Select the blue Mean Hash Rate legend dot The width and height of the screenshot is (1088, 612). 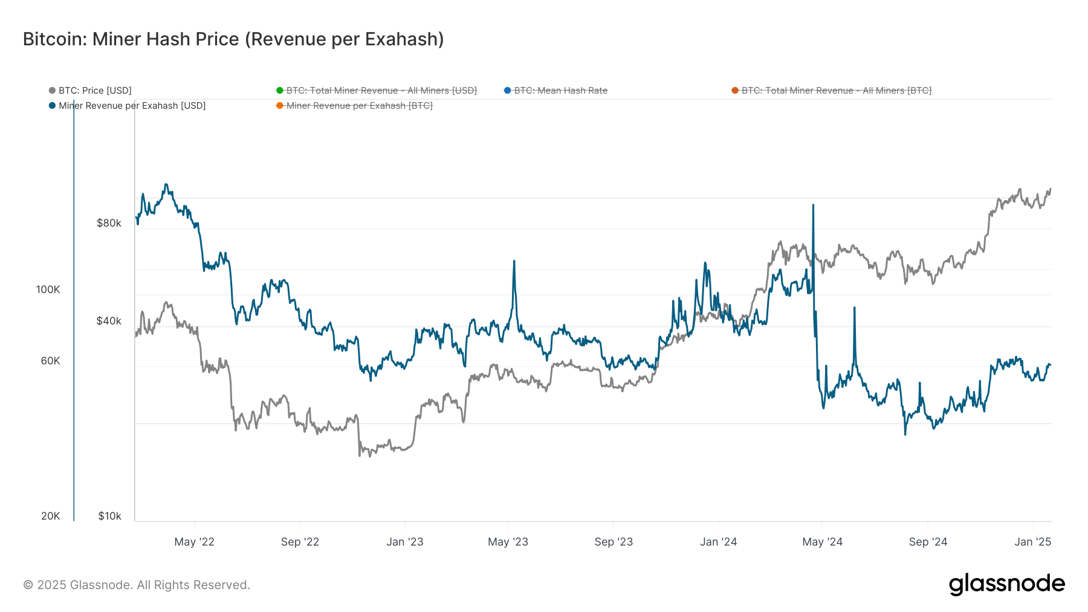508,90
